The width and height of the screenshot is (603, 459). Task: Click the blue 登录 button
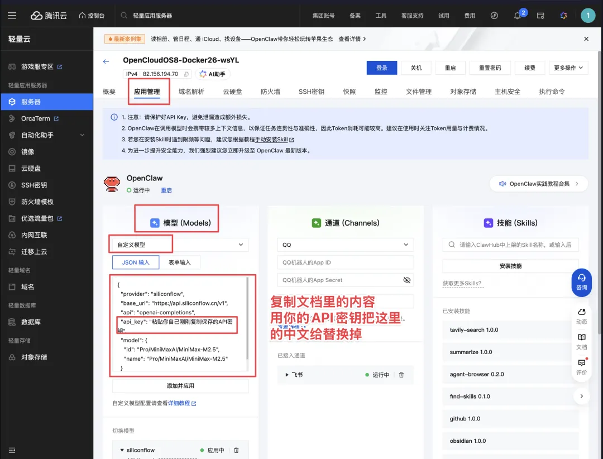381,68
